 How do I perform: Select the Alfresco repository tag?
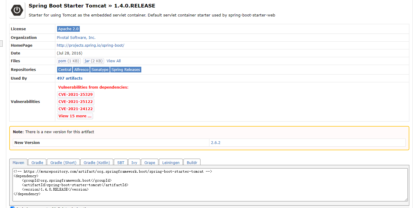pos(81,70)
